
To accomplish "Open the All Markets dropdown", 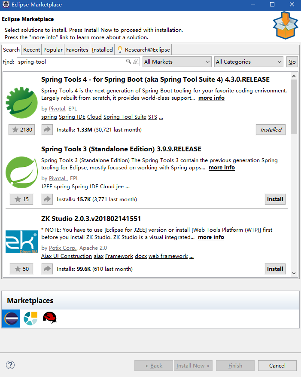I will coord(177,62).
